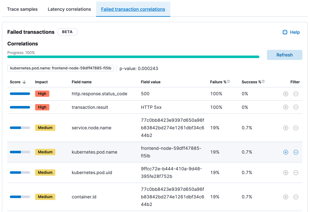
Task: Click the Score sort arrow icon
Action: click(24, 82)
